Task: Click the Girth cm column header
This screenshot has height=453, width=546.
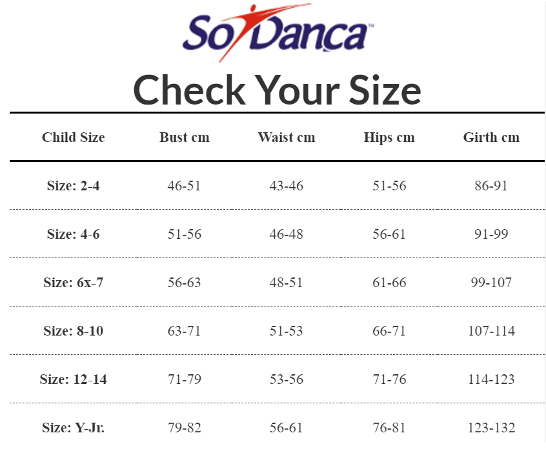Action: pyautogui.click(x=491, y=137)
